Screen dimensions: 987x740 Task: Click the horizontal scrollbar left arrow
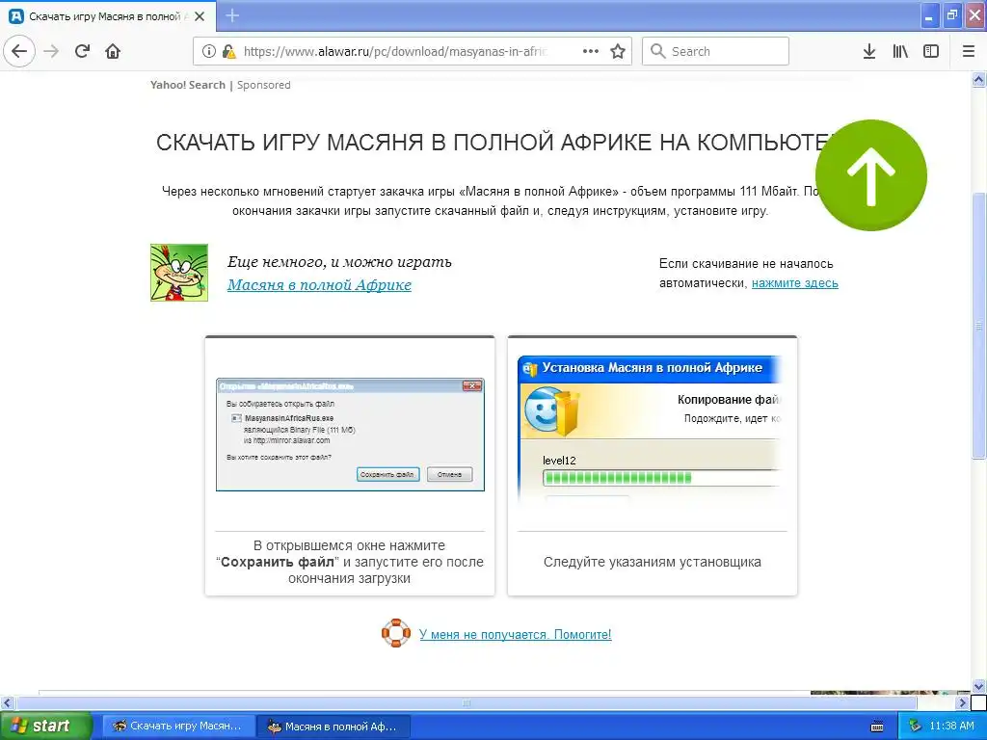coord(8,702)
